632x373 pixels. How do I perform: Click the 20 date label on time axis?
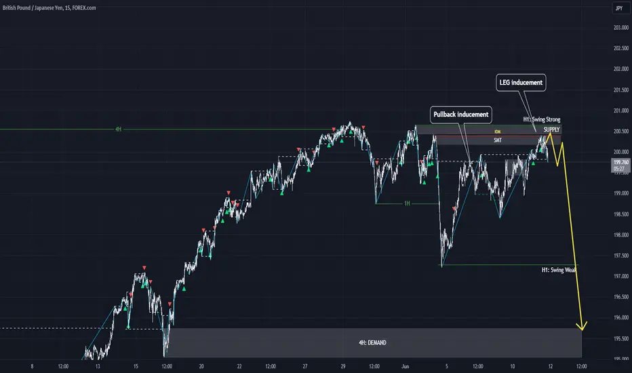click(201, 366)
